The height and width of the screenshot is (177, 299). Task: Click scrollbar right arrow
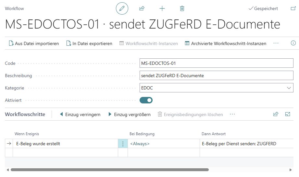pyautogui.click(x=291, y=170)
